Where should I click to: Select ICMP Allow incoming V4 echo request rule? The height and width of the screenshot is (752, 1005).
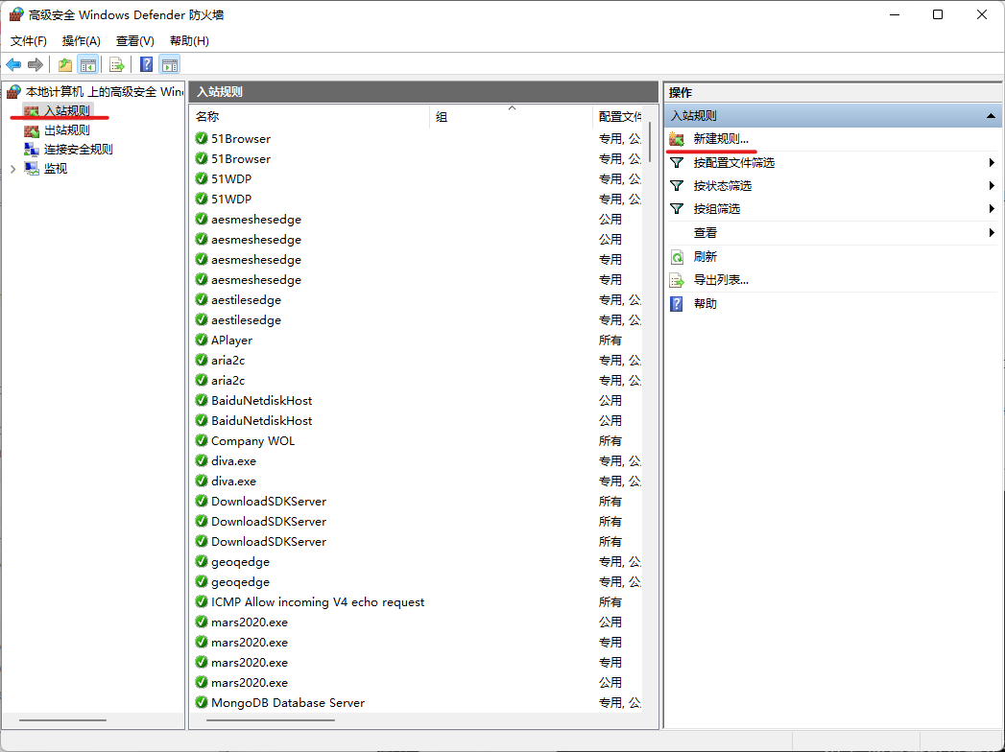click(x=318, y=602)
